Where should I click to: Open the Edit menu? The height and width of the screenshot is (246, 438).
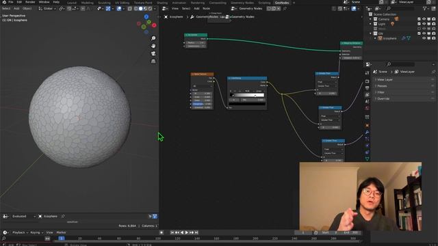19,2
